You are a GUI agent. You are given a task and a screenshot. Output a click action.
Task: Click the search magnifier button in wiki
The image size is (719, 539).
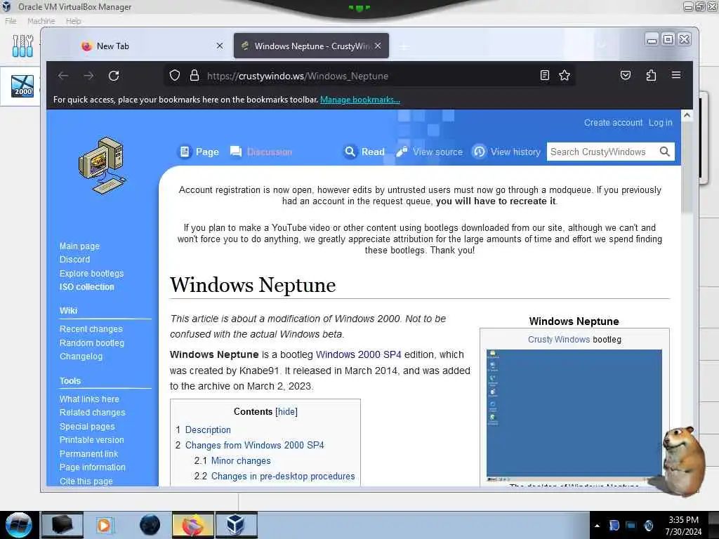click(x=664, y=152)
